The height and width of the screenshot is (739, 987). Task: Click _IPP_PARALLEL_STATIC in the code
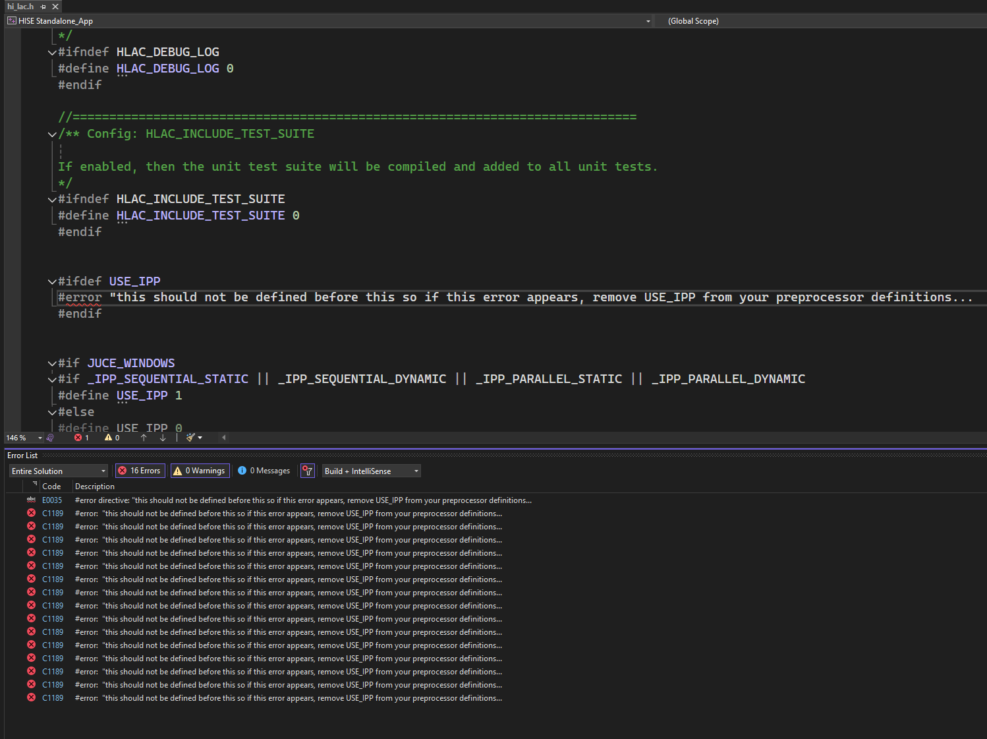(549, 379)
